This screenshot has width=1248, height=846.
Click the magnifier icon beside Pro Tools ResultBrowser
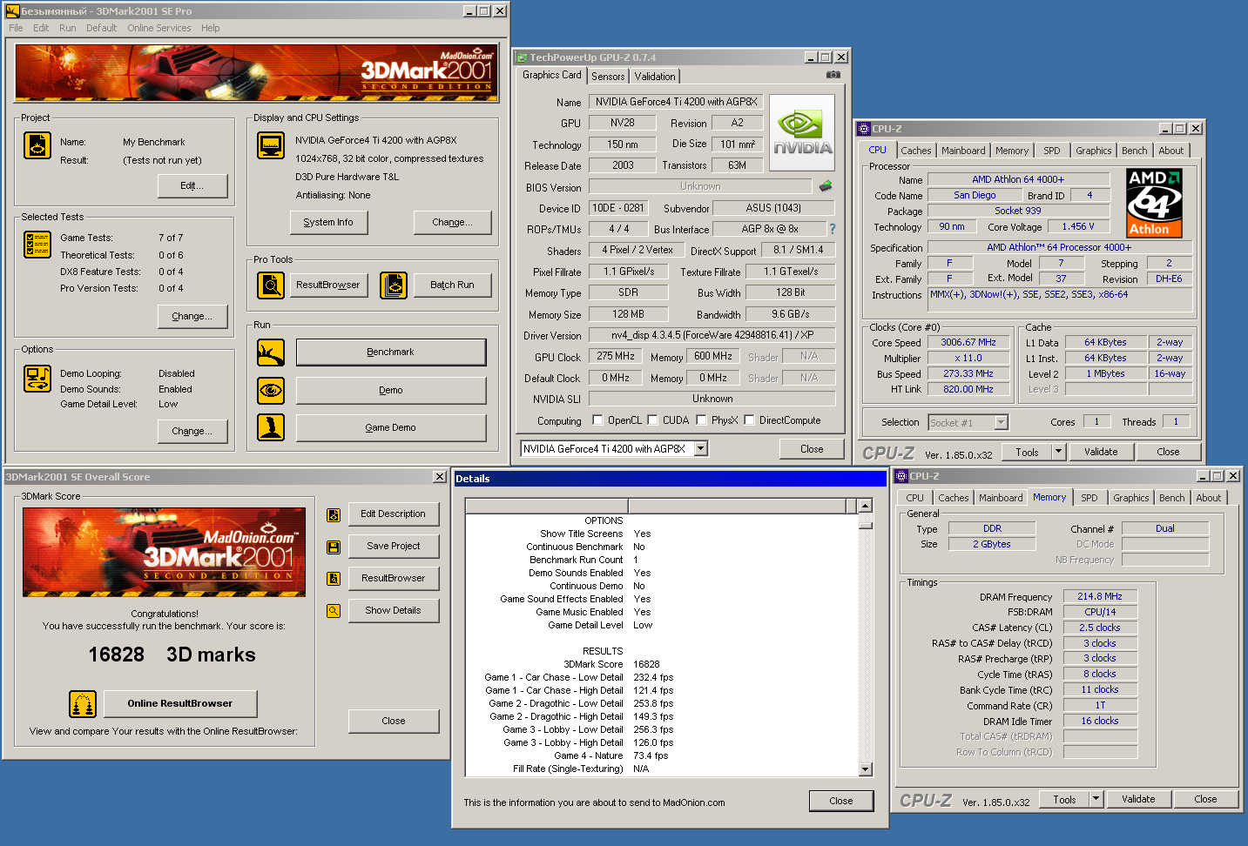tap(271, 285)
